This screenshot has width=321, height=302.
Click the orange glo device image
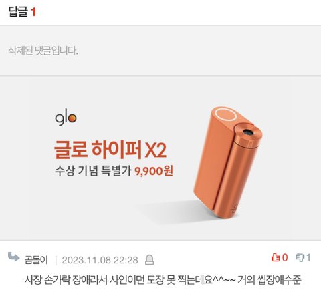coord(227,163)
